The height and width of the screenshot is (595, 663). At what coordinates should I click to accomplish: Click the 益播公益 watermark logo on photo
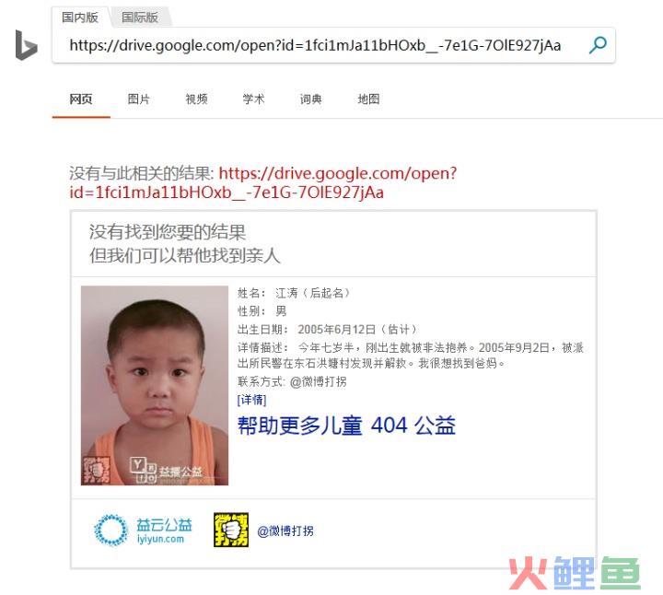[166, 471]
